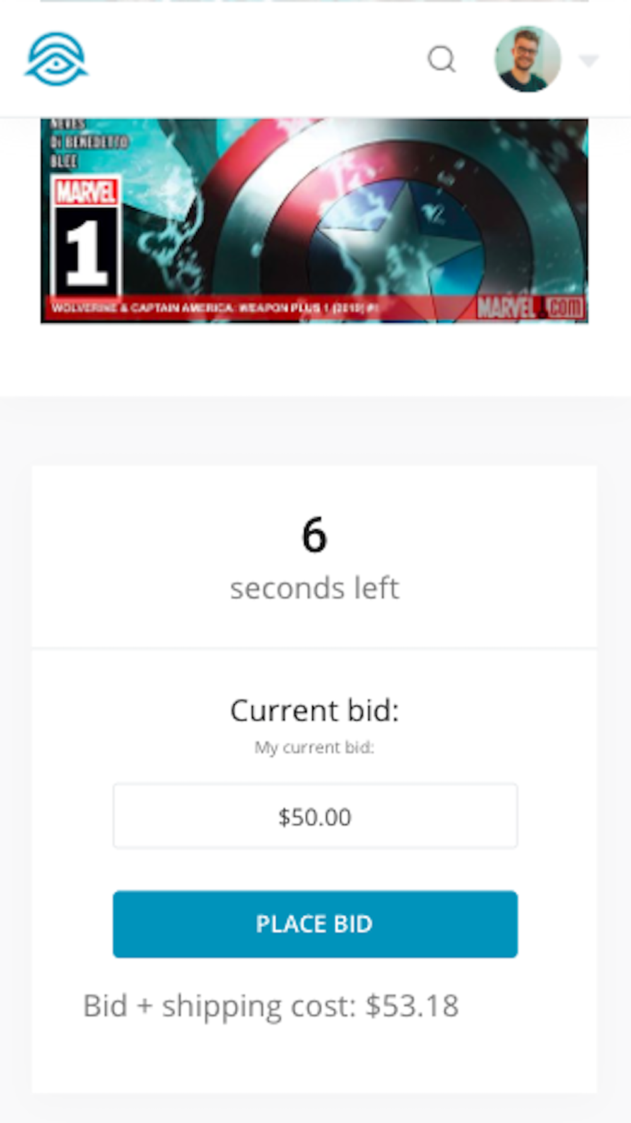Click the 'Current bid:' heading
Image resolution: width=631 pixels, height=1123 pixels.
314,711
